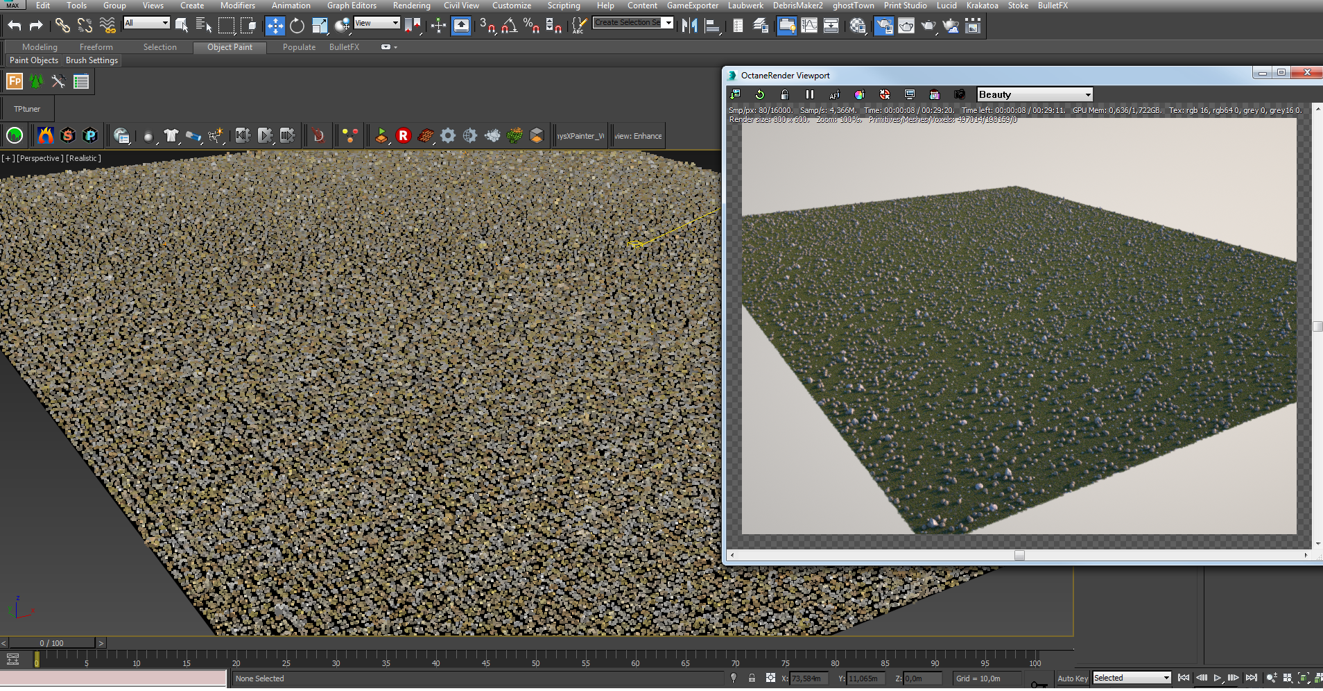Toggle the viewport lock in OctaneRender
The height and width of the screenshot is (691, 1323).
(785, 94)
